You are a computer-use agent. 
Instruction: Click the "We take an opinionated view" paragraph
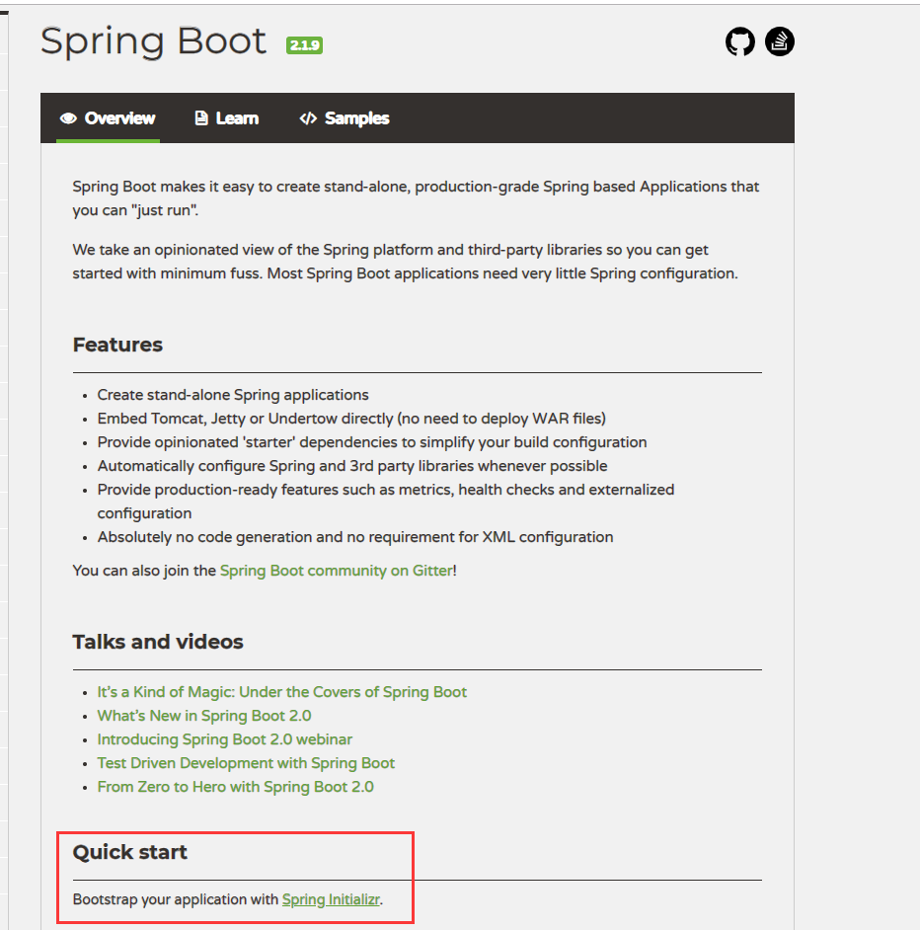[406, 262]
